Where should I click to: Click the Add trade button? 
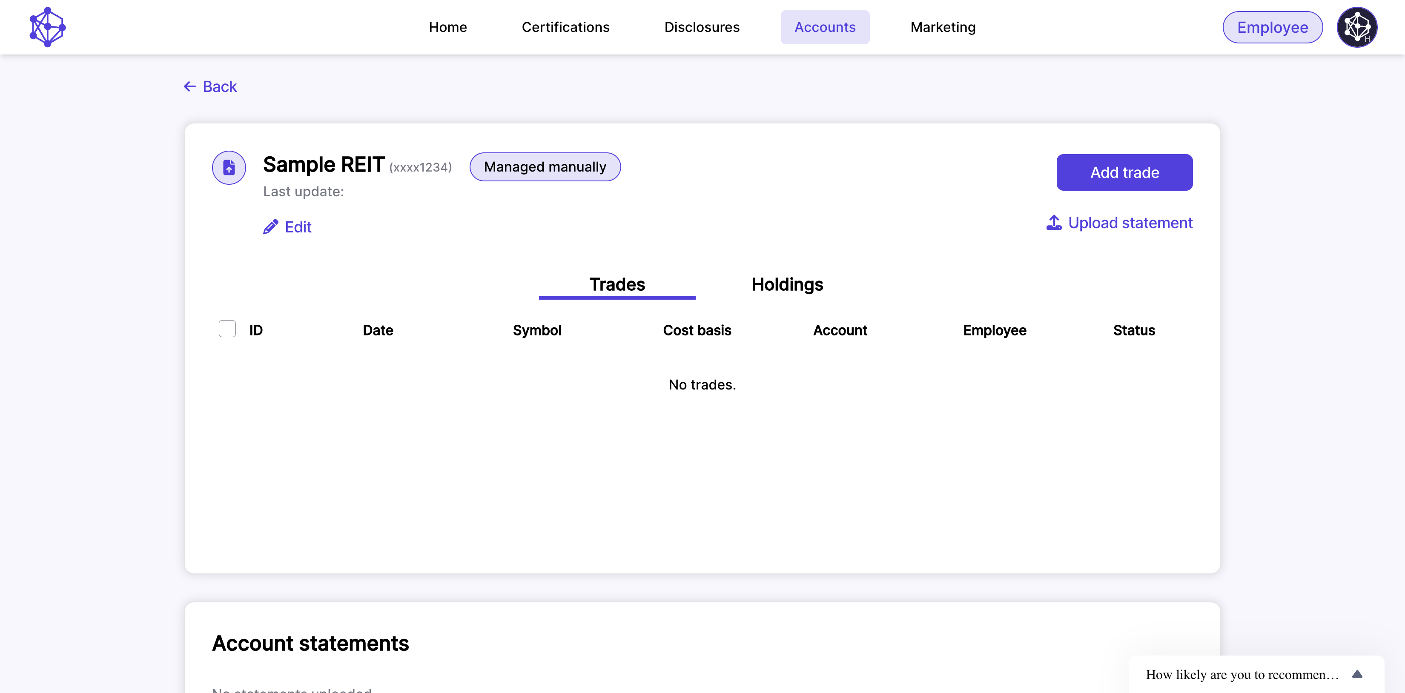point(1124,172)
